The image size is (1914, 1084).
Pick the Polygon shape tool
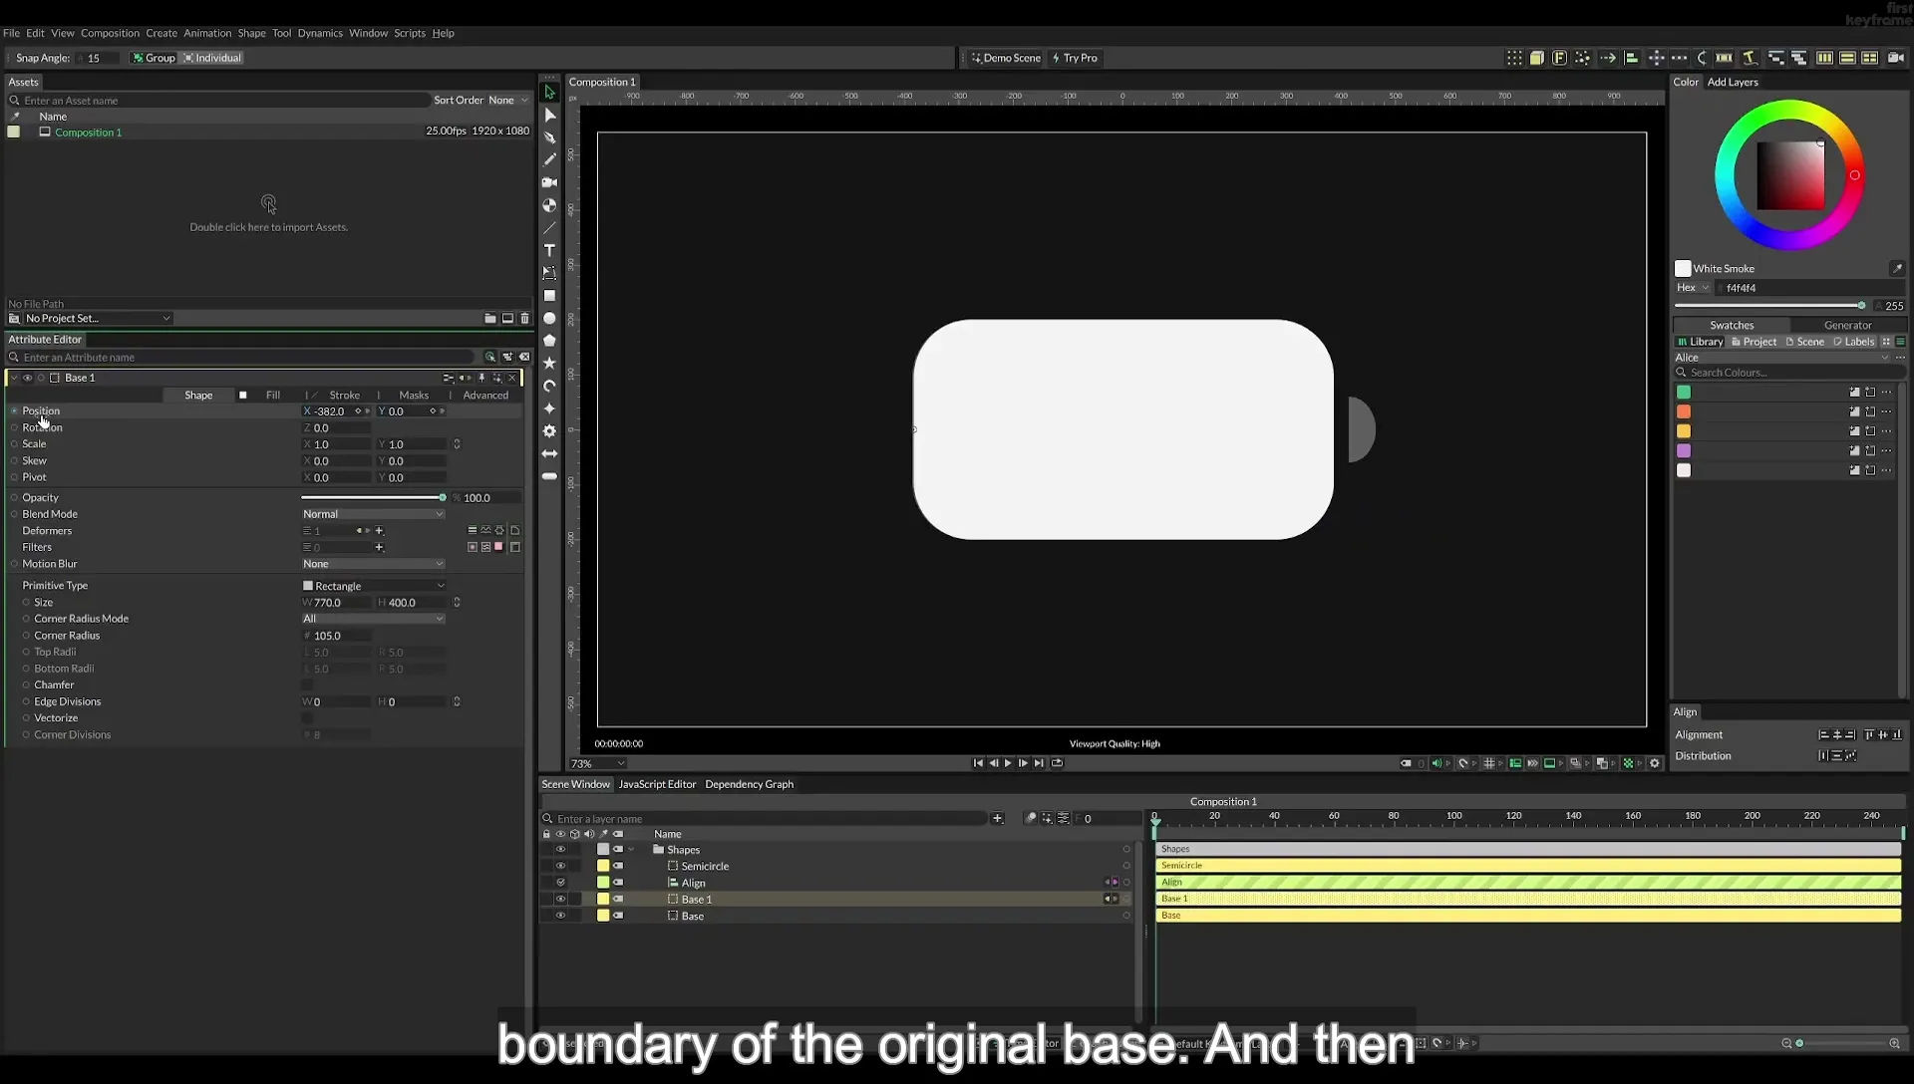[549, 341]
